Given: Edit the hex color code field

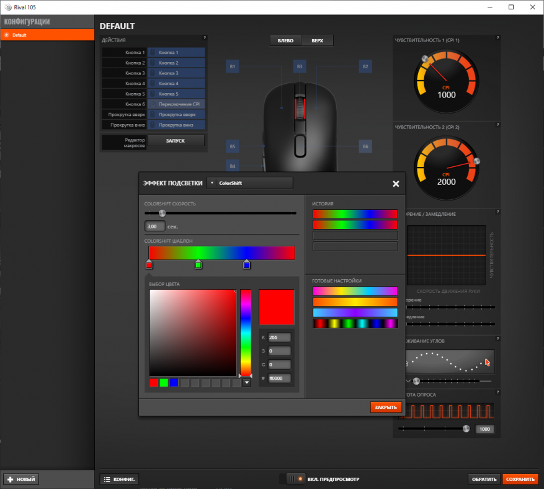Looking at the screenshot, I should [x=279, y=379].
